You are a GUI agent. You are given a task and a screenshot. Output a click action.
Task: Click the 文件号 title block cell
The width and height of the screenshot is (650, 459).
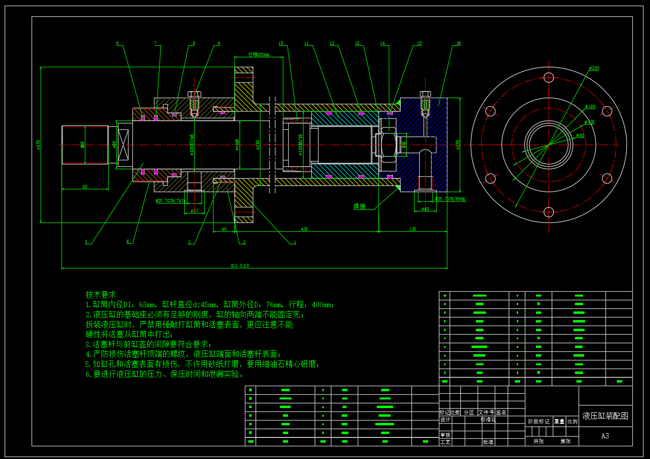[486, 412]
